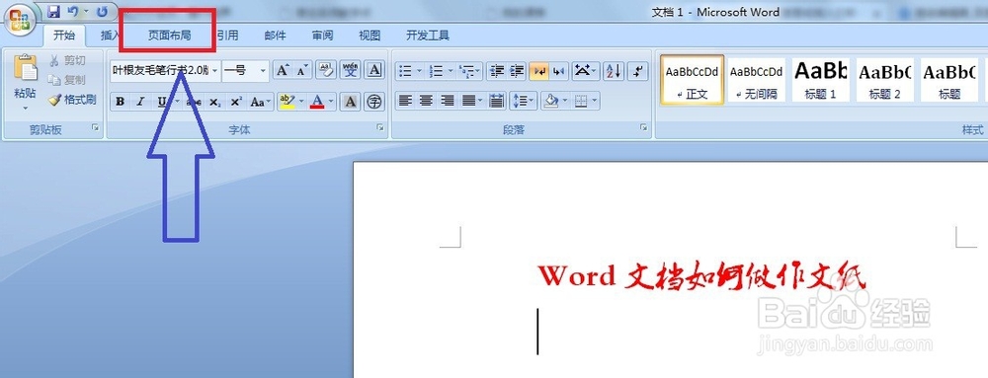Clear formatting with the eraser icon

(326, 70)
